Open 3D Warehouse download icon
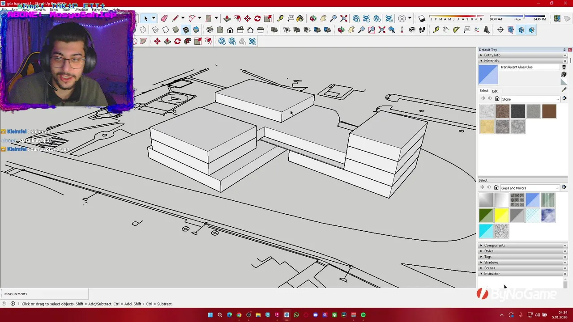 [356, 18]
